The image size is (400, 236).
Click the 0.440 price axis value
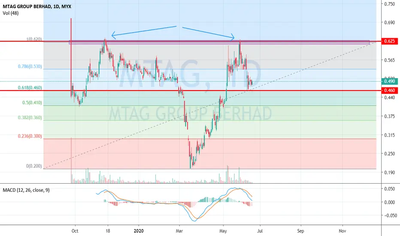click(x=390, y=97)
